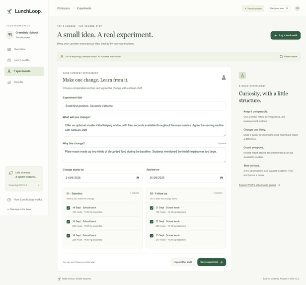Click the Change starts on date field
This screenshot has height=285, width=306.
point(102,178)
